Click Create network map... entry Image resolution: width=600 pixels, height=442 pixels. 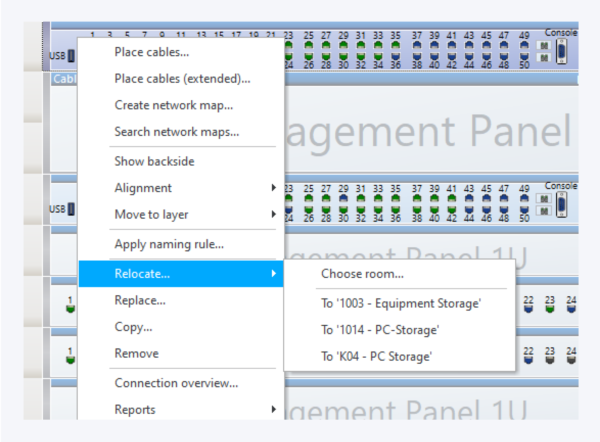pyautogui.click(x=174, y=105)
